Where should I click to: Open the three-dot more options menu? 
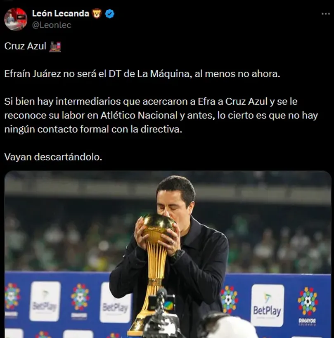tap(326, 14)
